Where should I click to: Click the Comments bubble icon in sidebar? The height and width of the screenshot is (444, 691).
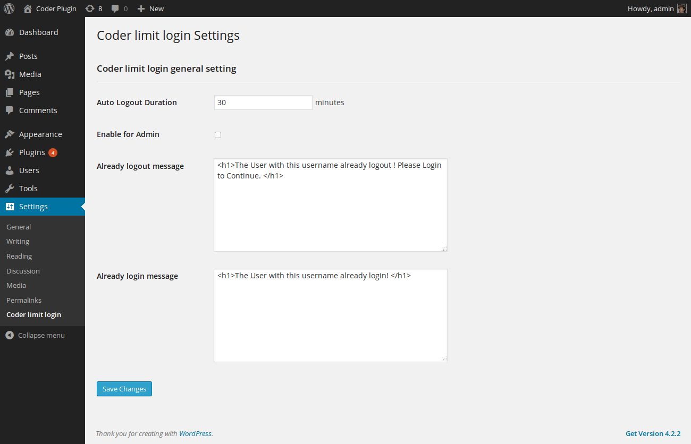pyautogui.click(x=10, y=110)
